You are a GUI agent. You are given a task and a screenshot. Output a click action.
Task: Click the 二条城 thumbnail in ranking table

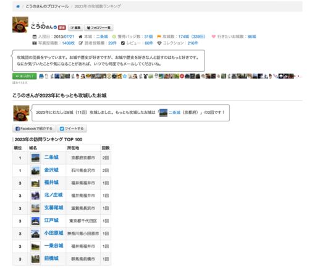click(35, 158)
